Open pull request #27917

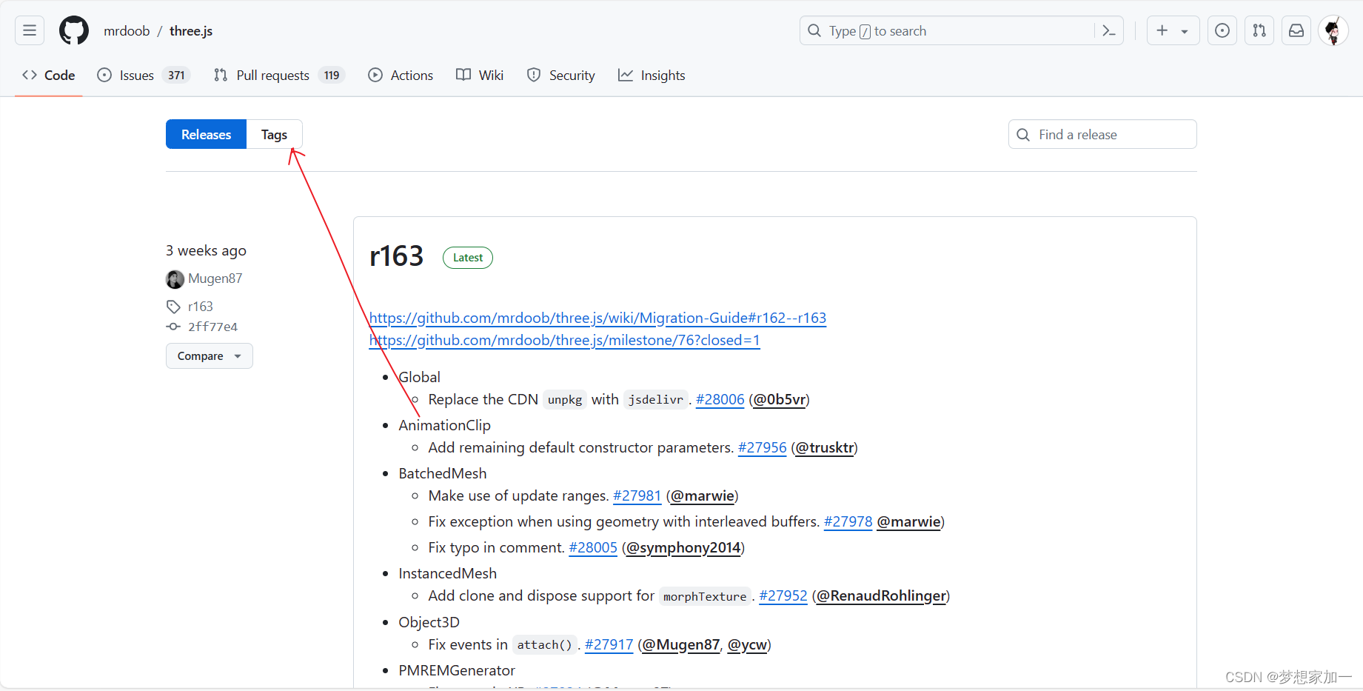point(609,644)
